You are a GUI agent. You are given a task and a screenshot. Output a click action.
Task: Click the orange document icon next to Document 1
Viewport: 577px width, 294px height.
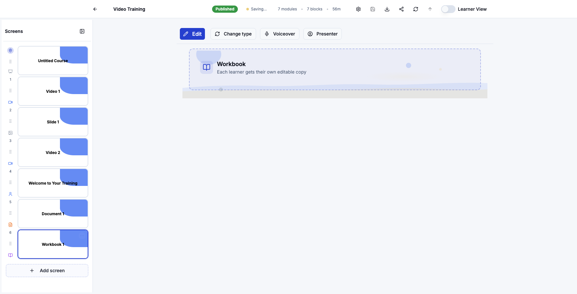pos(10,224)
